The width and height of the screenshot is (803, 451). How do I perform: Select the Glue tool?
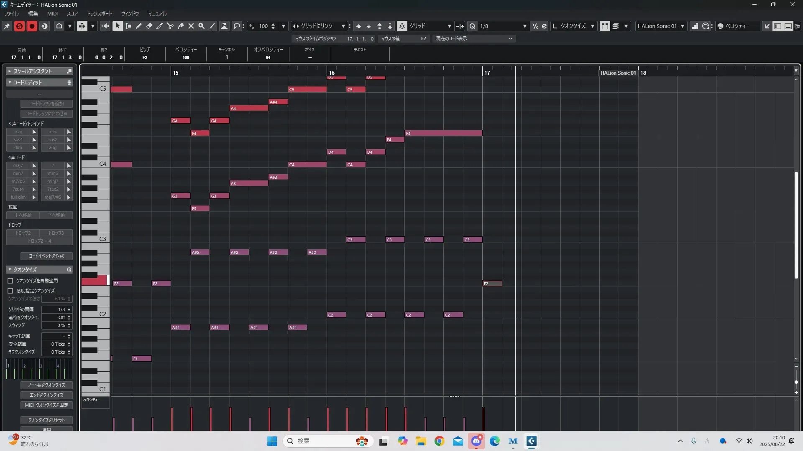(x=181, y=26)
